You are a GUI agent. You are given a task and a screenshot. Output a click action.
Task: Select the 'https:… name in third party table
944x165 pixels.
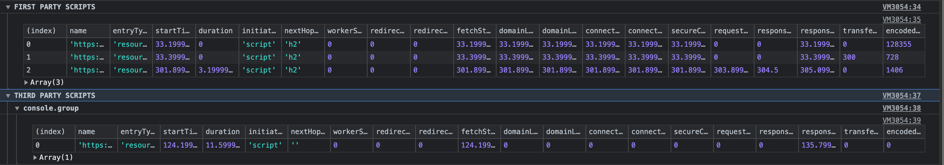click(95, 145)
